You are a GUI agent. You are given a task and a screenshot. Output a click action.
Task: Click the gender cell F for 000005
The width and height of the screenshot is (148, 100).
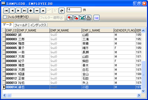point(125,48)
